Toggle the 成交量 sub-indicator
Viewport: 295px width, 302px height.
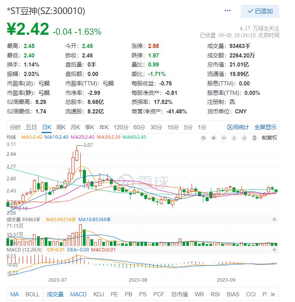coord(55,294)
